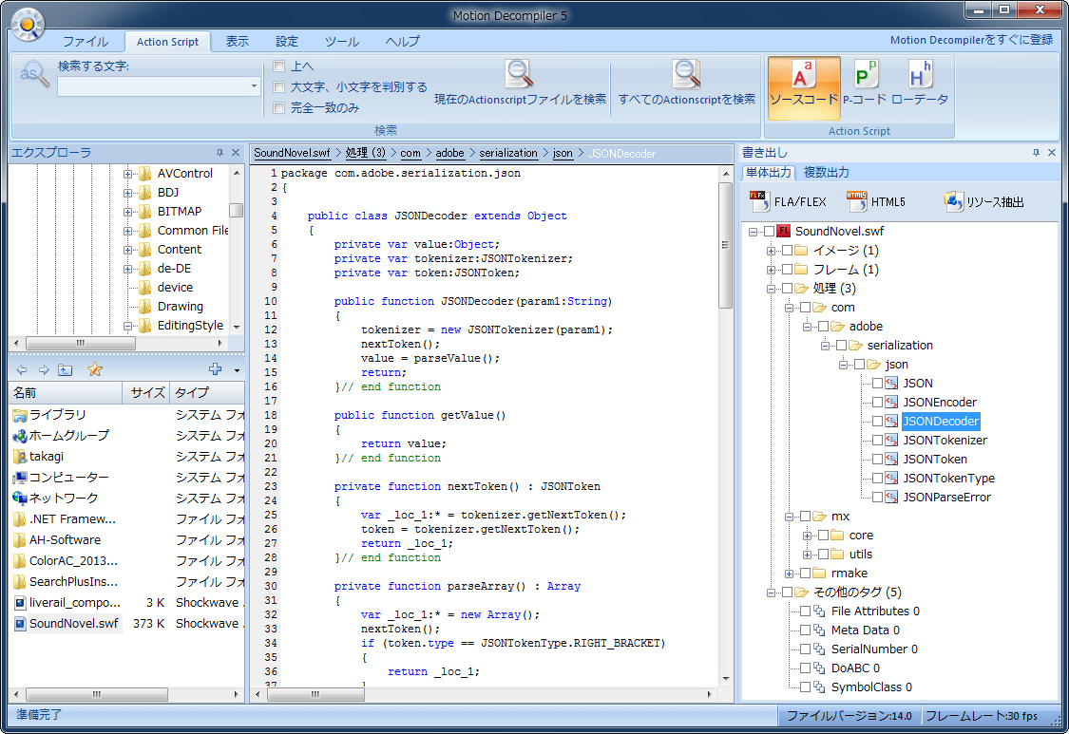Select the Drawing folder in explorer tree

[x=180, y=307]
